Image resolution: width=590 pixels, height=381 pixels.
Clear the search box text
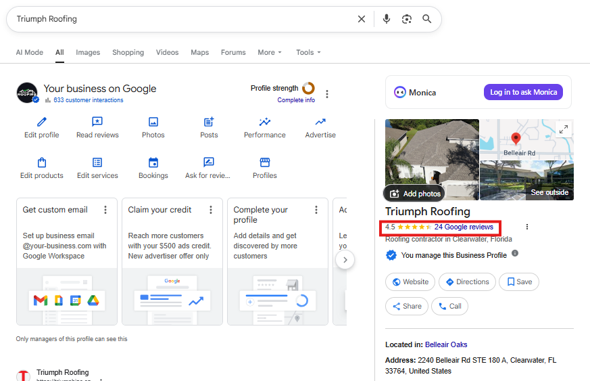coord(362,19)
